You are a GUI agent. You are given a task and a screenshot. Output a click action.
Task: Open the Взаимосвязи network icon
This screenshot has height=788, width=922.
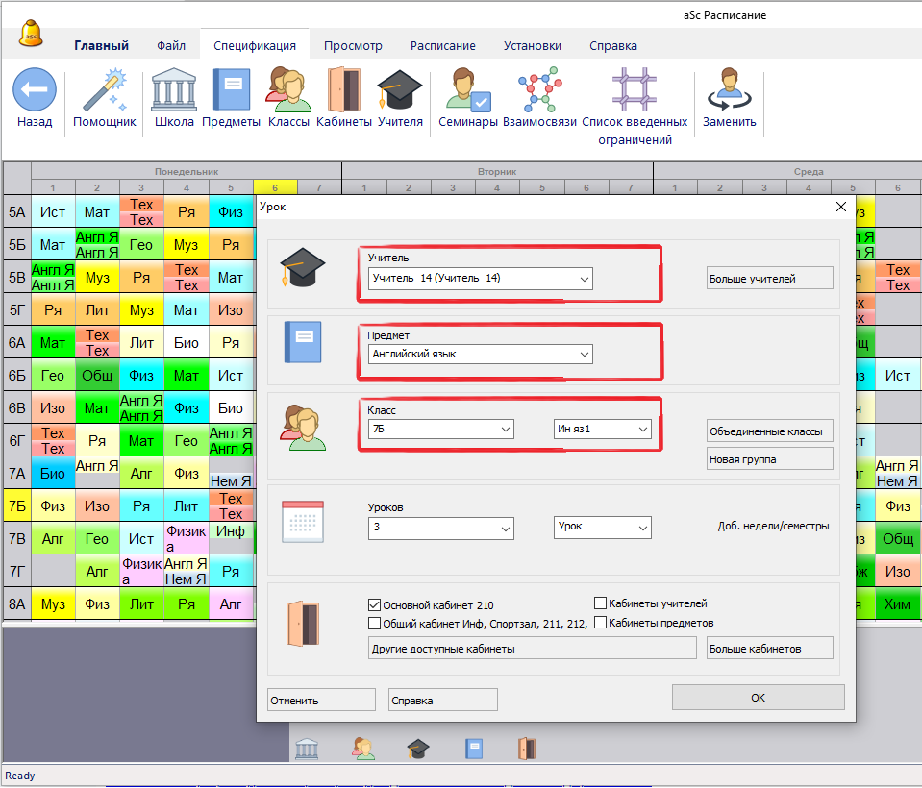pyautogui.click(x=538, y=90)
